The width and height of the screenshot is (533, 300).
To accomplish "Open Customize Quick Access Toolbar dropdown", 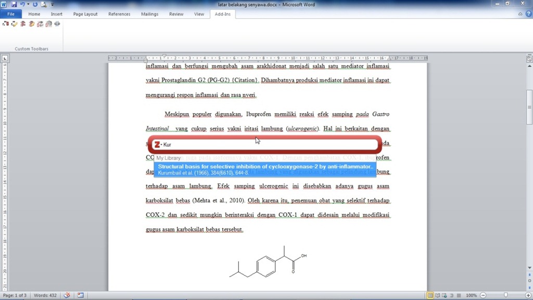I will (x=52, y=4).
